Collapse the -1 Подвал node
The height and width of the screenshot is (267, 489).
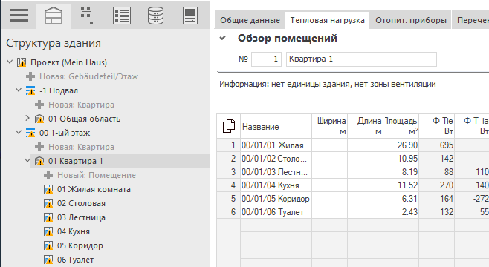(19, 90)
